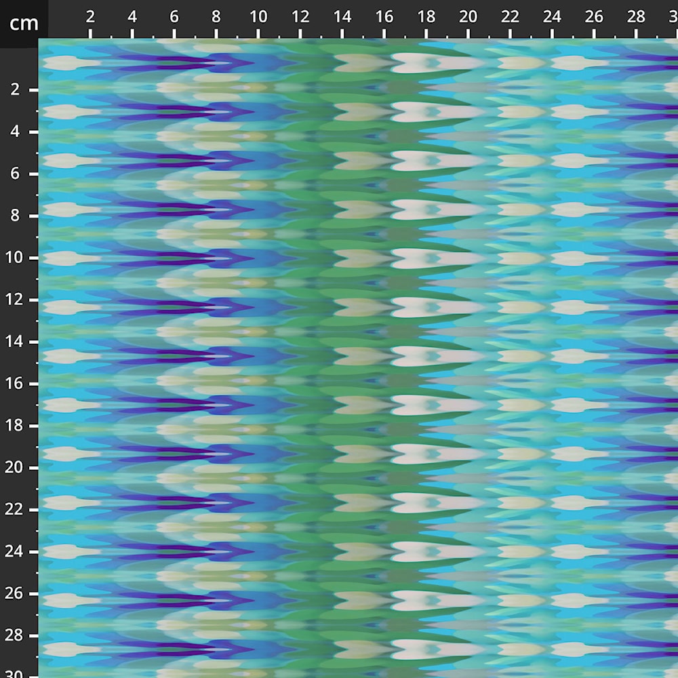Select the 28 mark on top ruler
Image resolution: width=678 pixels, height=678 pixels.
point(636,18)
